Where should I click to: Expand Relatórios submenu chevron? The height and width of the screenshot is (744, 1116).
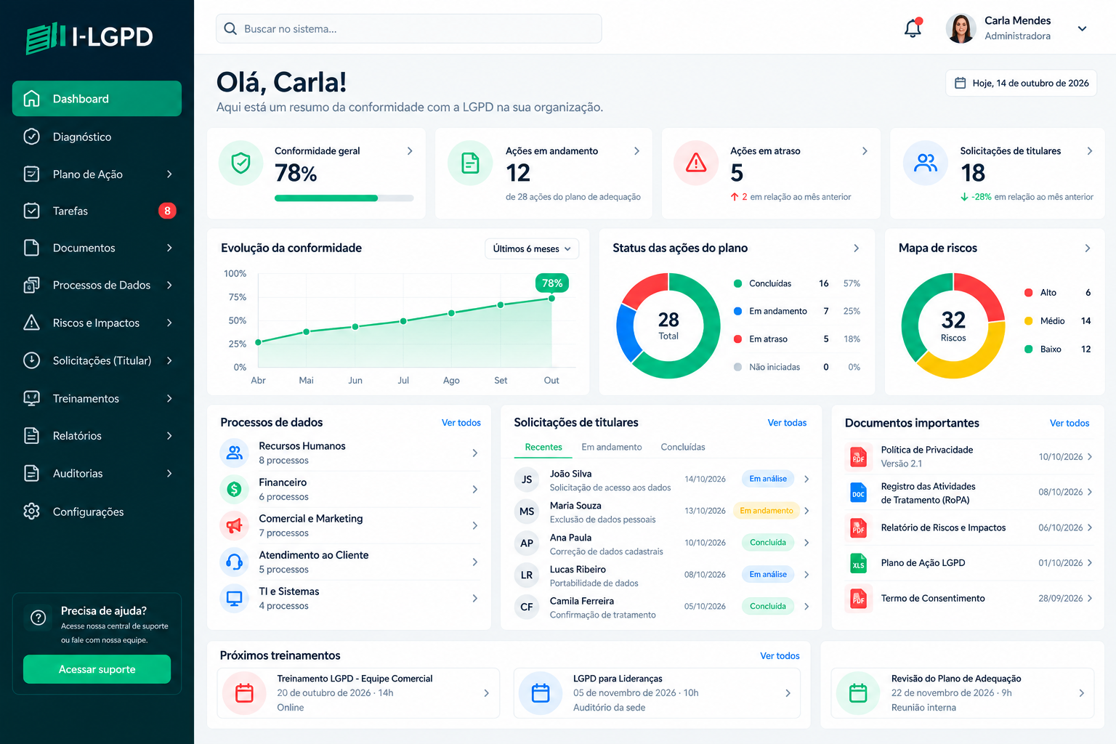coord(169,436)
